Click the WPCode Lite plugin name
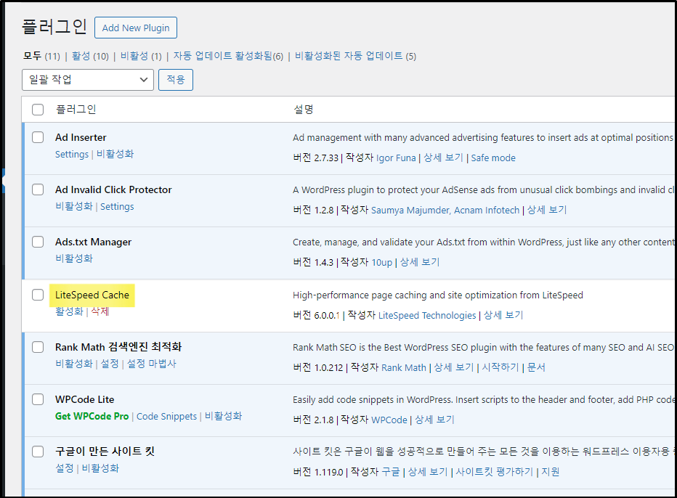This screenshot has height=498, width=677. (x=84, y=399)
